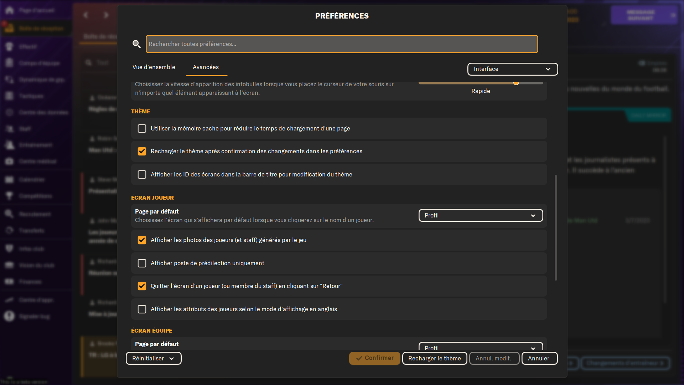Click the Confirmer button
Screen dimensions: 684x385
click(x=374, y=358)
